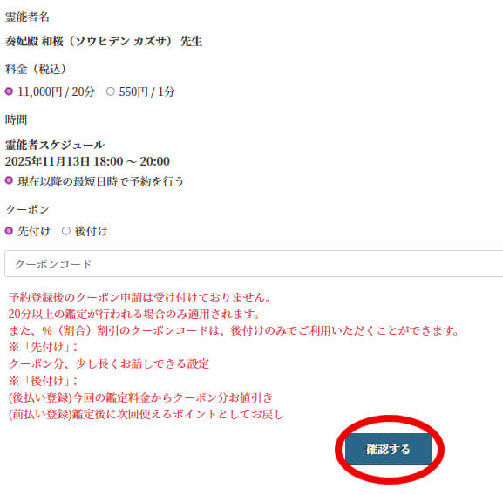Screen dimensions: 503x495
Task: Focus the クーポンコード input field
Action: (x=254, y=264)
